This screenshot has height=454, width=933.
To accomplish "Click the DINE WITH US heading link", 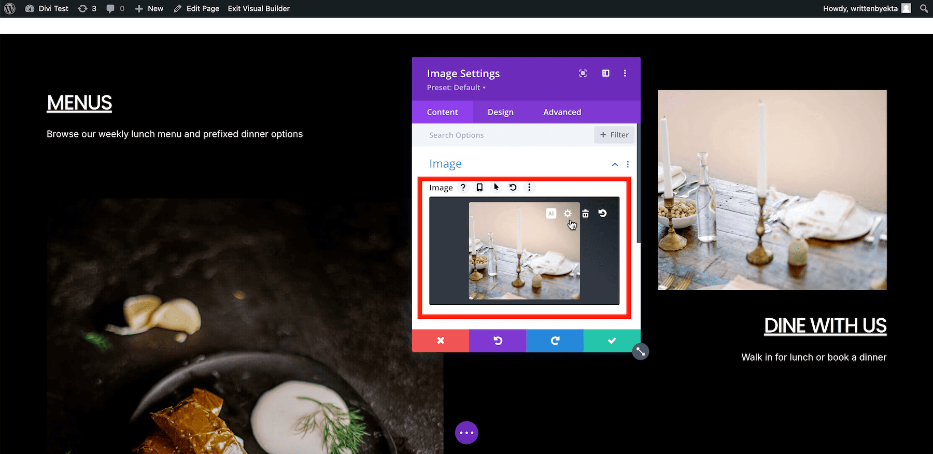I will point(825,325).
